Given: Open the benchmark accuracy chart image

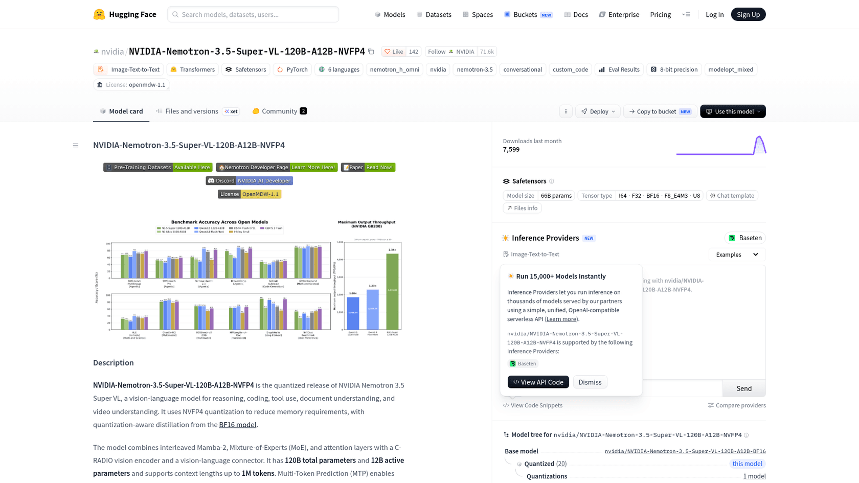Looking at the screenshot, I should point(248,280).
